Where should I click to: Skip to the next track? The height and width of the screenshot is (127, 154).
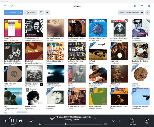click(x=21, y=121)
